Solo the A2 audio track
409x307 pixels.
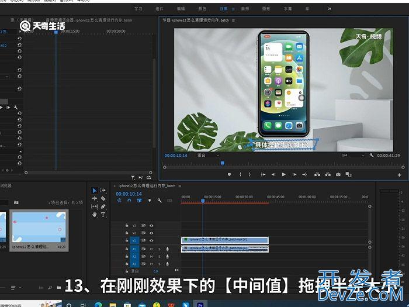click(x=160, y=257)
